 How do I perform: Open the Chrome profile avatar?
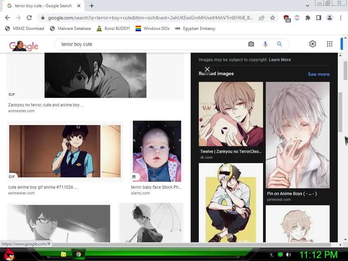330,18
